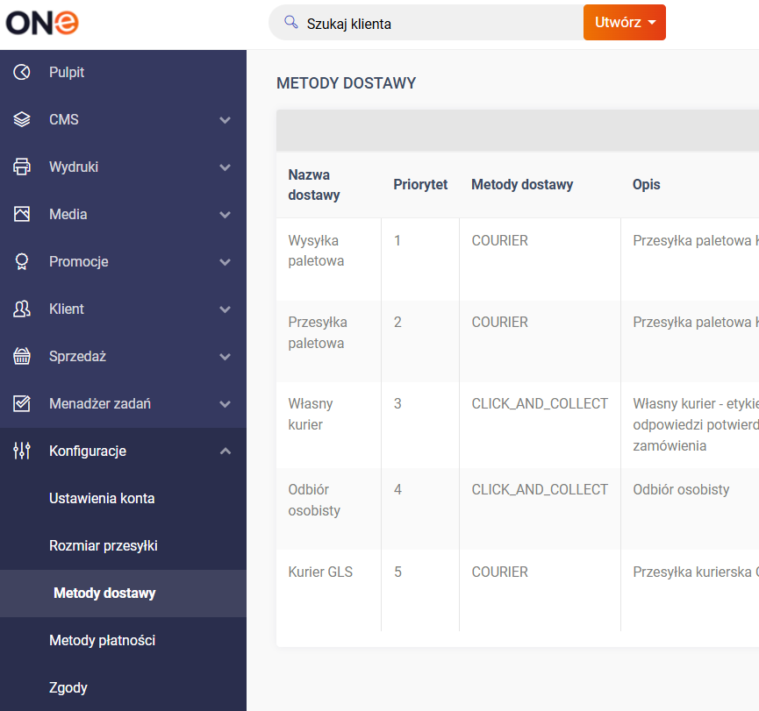The image size is (759, 711).
Task: Click the Własny kurier description text
Action: click(x=696, y=424)
